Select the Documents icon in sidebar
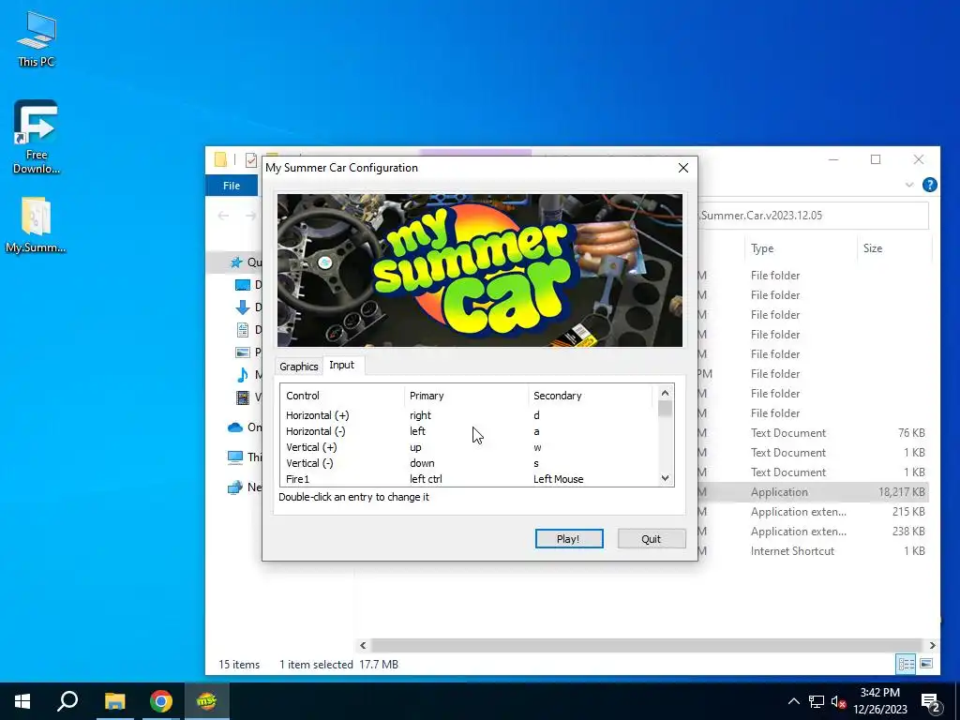 coord(243,330)
